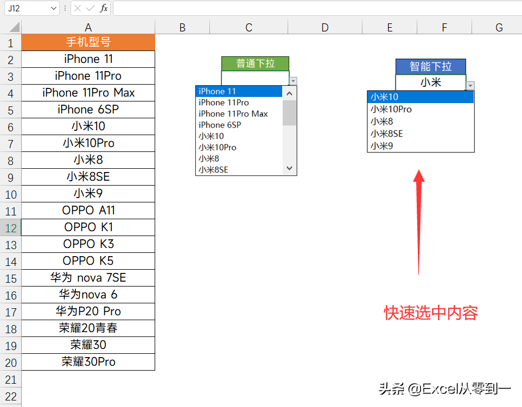
Task: Click column A cell 小米10Pro
Action: point(88,143)
